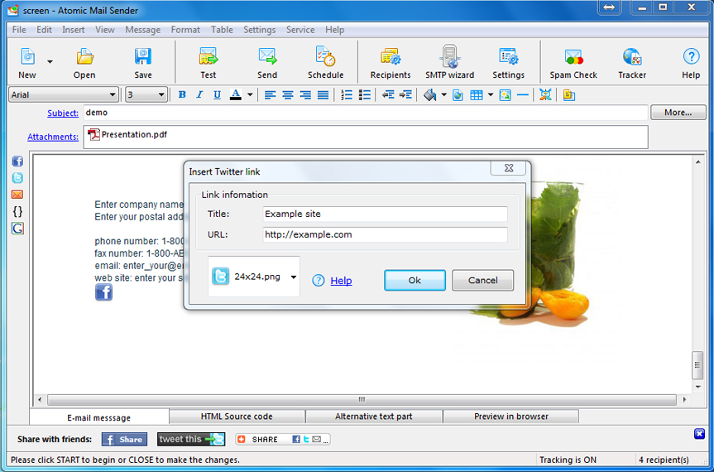Click the background fill paint bucket
This screenshot has height=472, width=714.
pyautogui.click(x=429, y=94)
